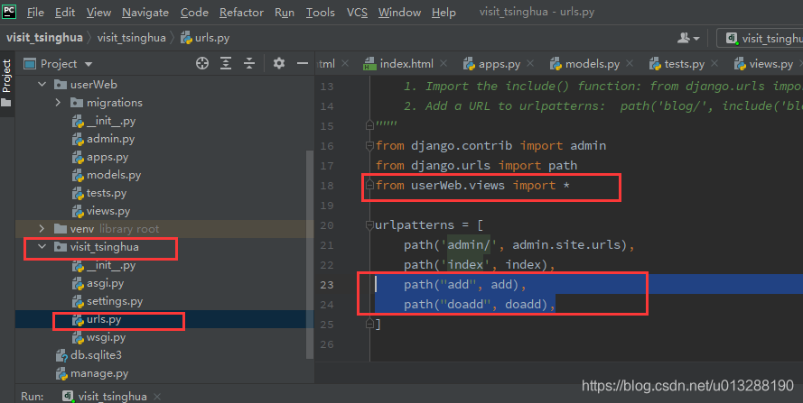
Task: Hide the Project panel with minus icon
Action: point(303,63)
